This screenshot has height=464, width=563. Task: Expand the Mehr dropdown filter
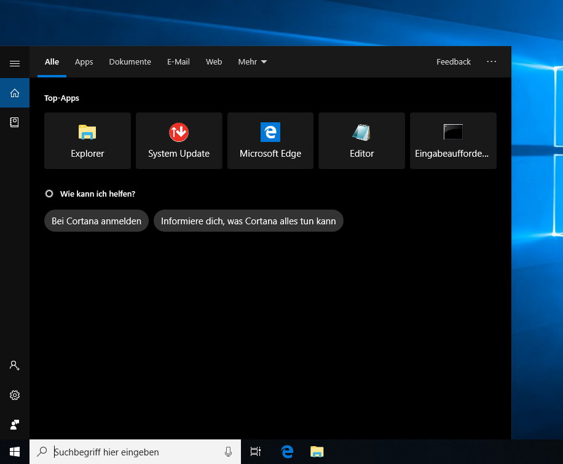[x=253, y=62]
